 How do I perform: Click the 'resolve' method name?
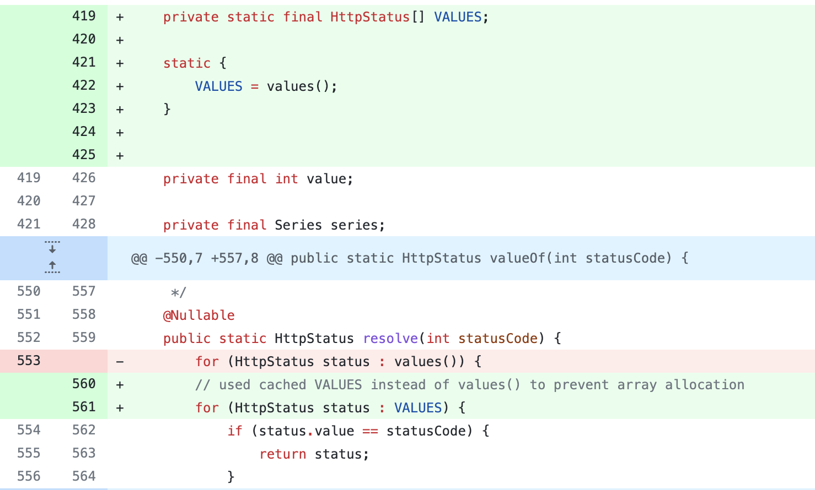click(390, 339)
